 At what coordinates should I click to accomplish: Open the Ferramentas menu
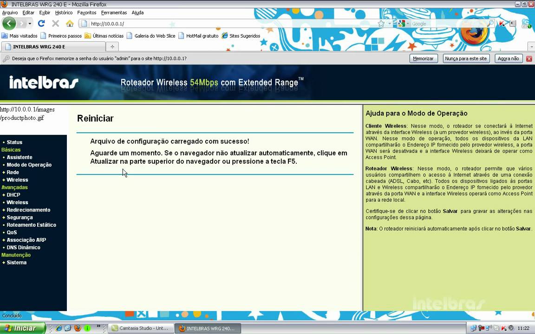114,13
